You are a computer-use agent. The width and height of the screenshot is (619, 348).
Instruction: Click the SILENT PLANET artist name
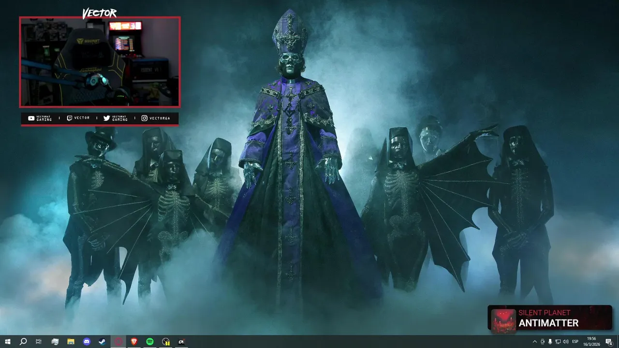tap(545, 313)
